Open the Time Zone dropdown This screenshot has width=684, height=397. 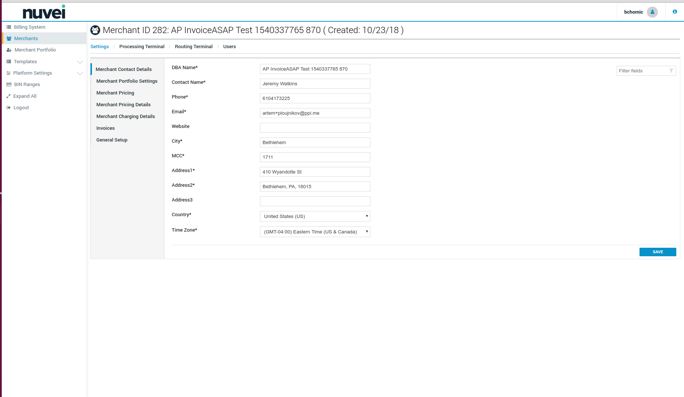[x=315, y=232]
